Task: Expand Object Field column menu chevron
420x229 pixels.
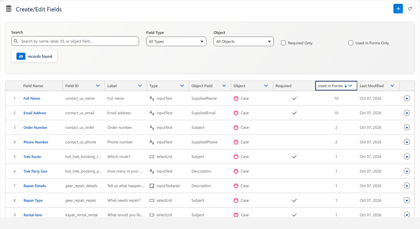Action: [224, 86]
